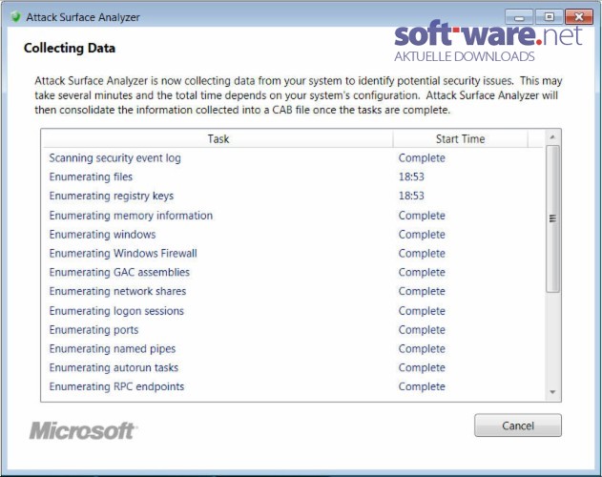
Task: Select the Scanning security event log row
Action: coord(294,157)
